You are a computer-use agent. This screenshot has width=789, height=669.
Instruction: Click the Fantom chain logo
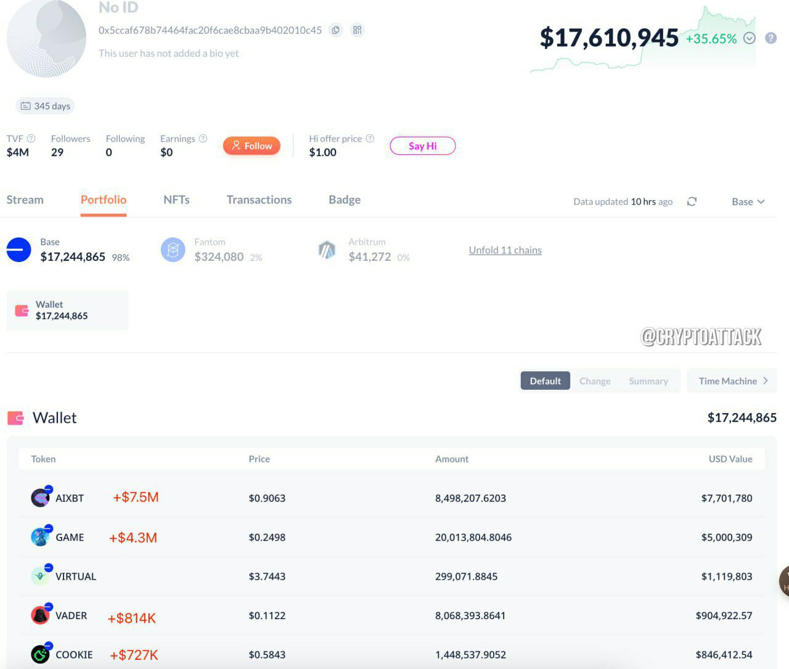point(173,250)
